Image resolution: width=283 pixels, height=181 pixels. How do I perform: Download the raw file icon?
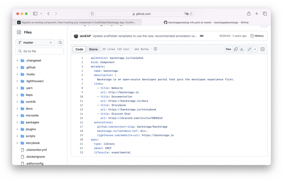(242, 49)
